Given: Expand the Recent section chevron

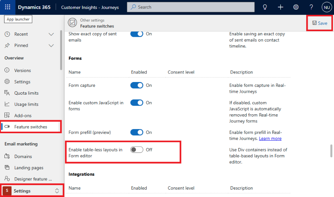Looking at the screenshot, I should 51,34.
